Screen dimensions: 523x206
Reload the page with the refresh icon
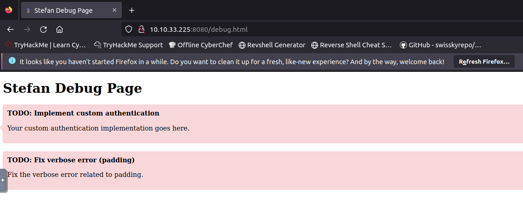43,30
